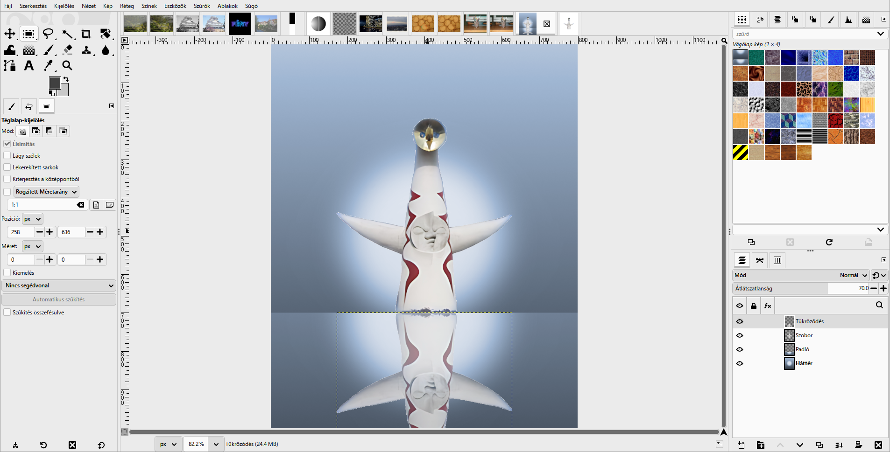This screenshot has height=452, width=890.
Task: Open the Réteg menu
Action: [127, 6]
